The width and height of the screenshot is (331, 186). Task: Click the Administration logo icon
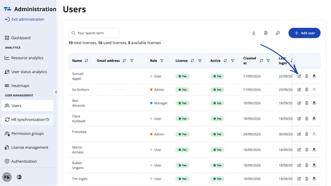click(7, 9)
